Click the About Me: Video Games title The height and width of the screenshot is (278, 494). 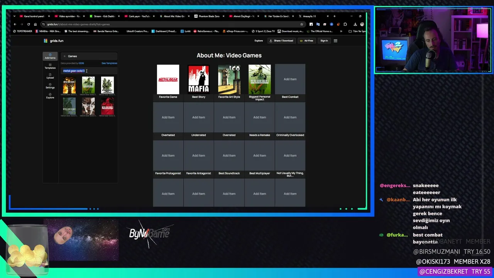[229, 56]
